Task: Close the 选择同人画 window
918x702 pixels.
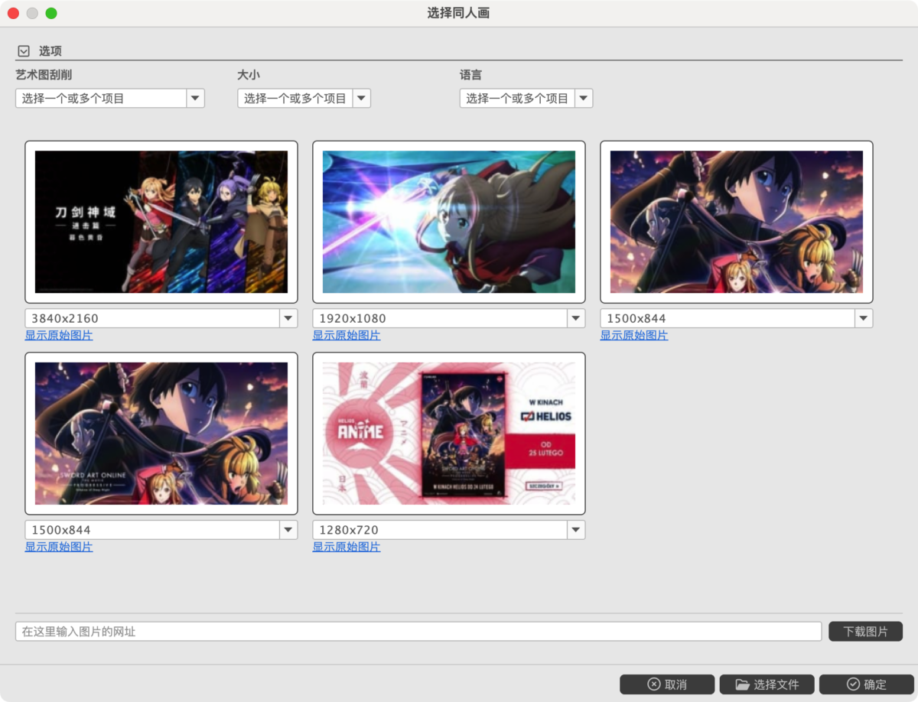Action: [13, 13]
